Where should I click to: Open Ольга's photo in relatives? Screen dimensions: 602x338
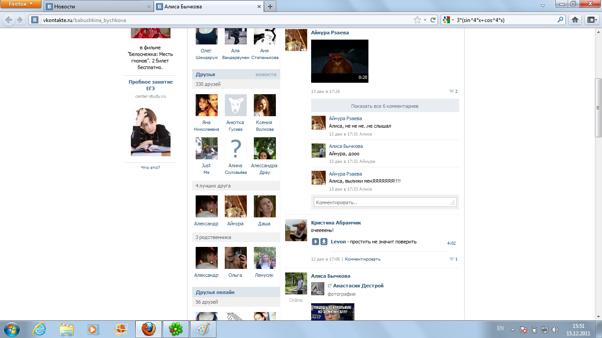tap(236, 258)
